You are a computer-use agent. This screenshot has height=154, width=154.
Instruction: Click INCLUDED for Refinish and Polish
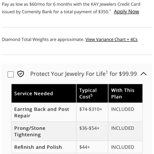coord(123,147)
